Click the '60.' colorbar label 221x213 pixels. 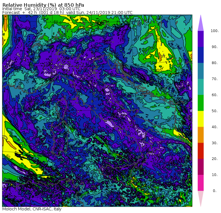tap(215, 95)
